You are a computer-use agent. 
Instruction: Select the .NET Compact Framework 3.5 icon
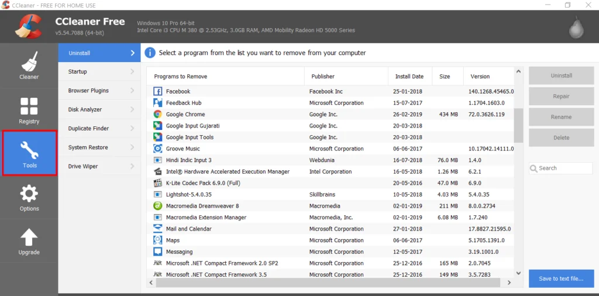pos(157,274)
